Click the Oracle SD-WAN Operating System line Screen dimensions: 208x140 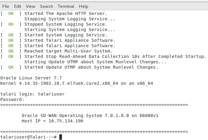tap(90, 115)
